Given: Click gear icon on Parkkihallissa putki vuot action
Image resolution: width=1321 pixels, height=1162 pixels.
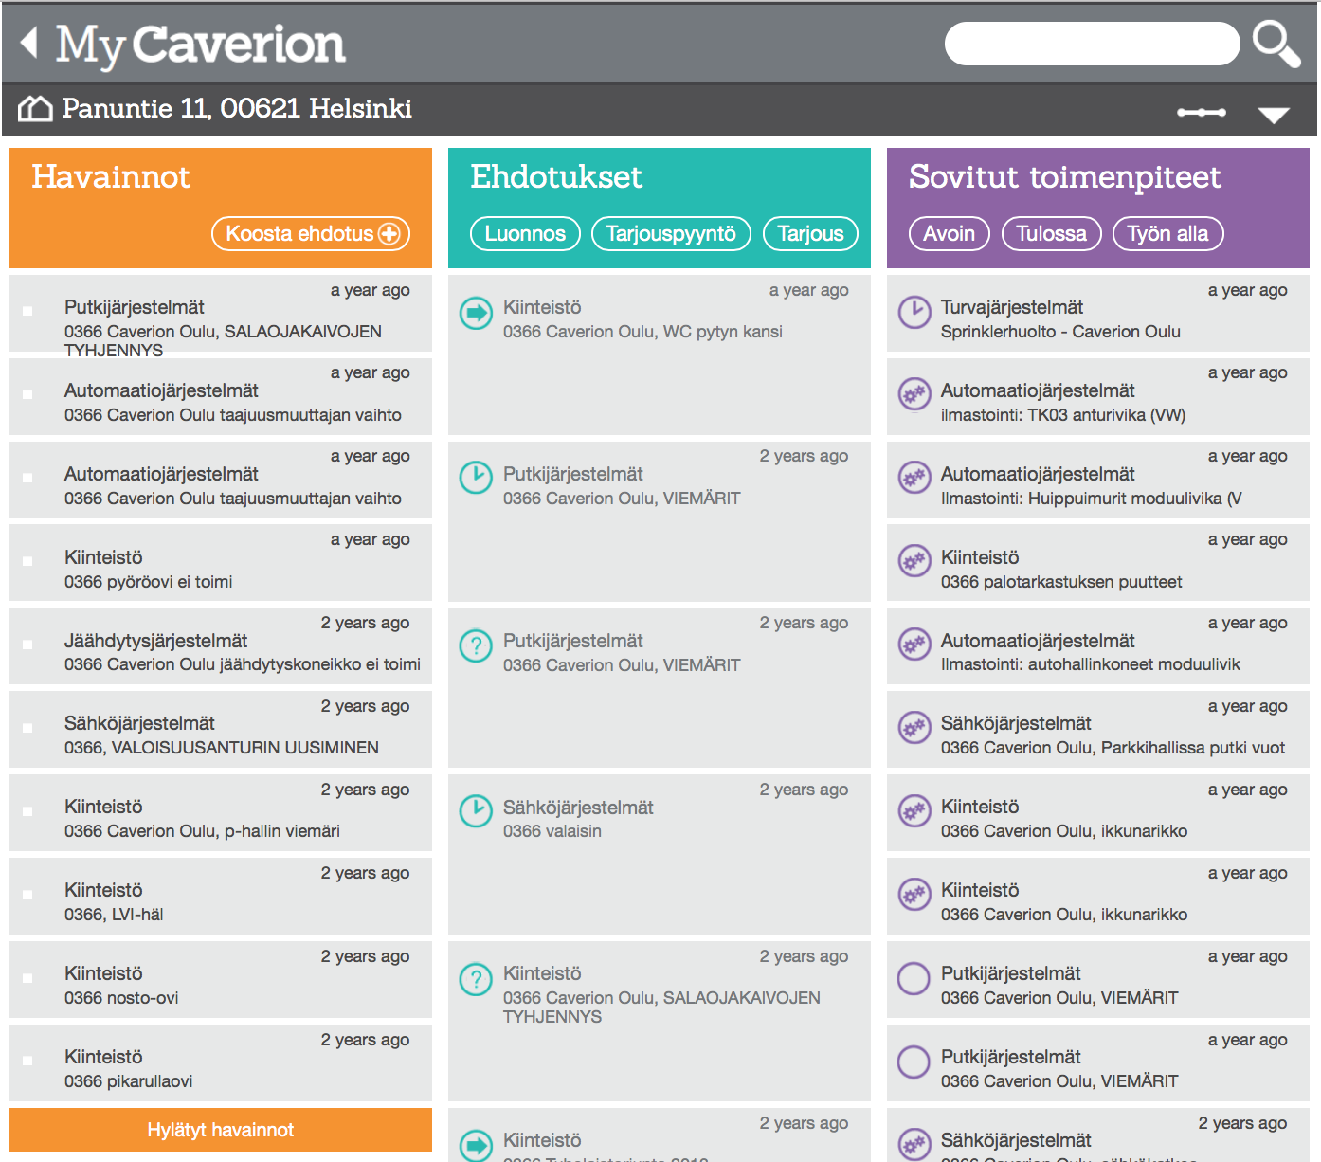Looking at the screenshot, I should [x=914, y=728].
